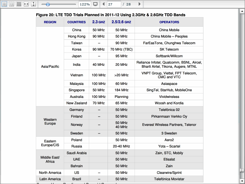Go to previous page
The height and width of the screenshot is (184, 245).
[103, 4]
